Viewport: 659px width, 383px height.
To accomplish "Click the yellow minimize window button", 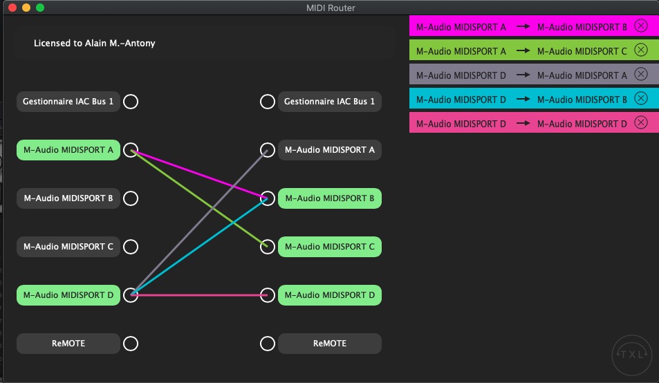I will pos(26,8).
